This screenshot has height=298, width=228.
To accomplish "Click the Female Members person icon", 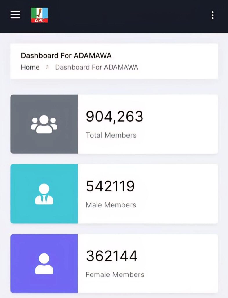I will pyautogui.click(x=44, y=264).
